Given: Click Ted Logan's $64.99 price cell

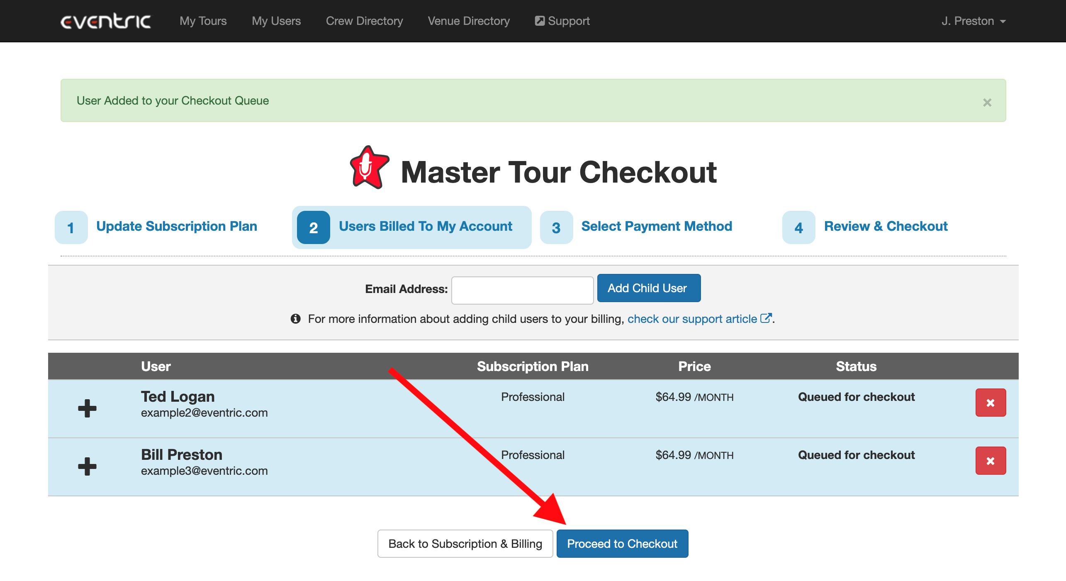Looking at the screenshot, I should point(694,397).
